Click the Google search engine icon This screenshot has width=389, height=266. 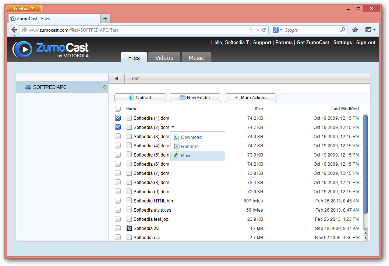275,30
